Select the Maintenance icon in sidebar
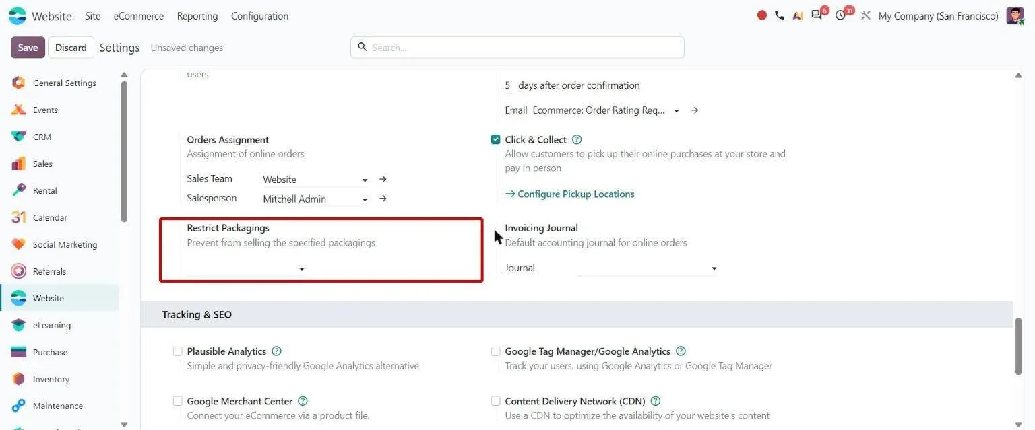Viewport: 1035px width, 430px height. [19, 406]
